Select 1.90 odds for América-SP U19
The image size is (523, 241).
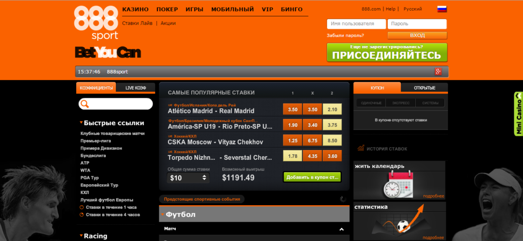coord(293,125)
